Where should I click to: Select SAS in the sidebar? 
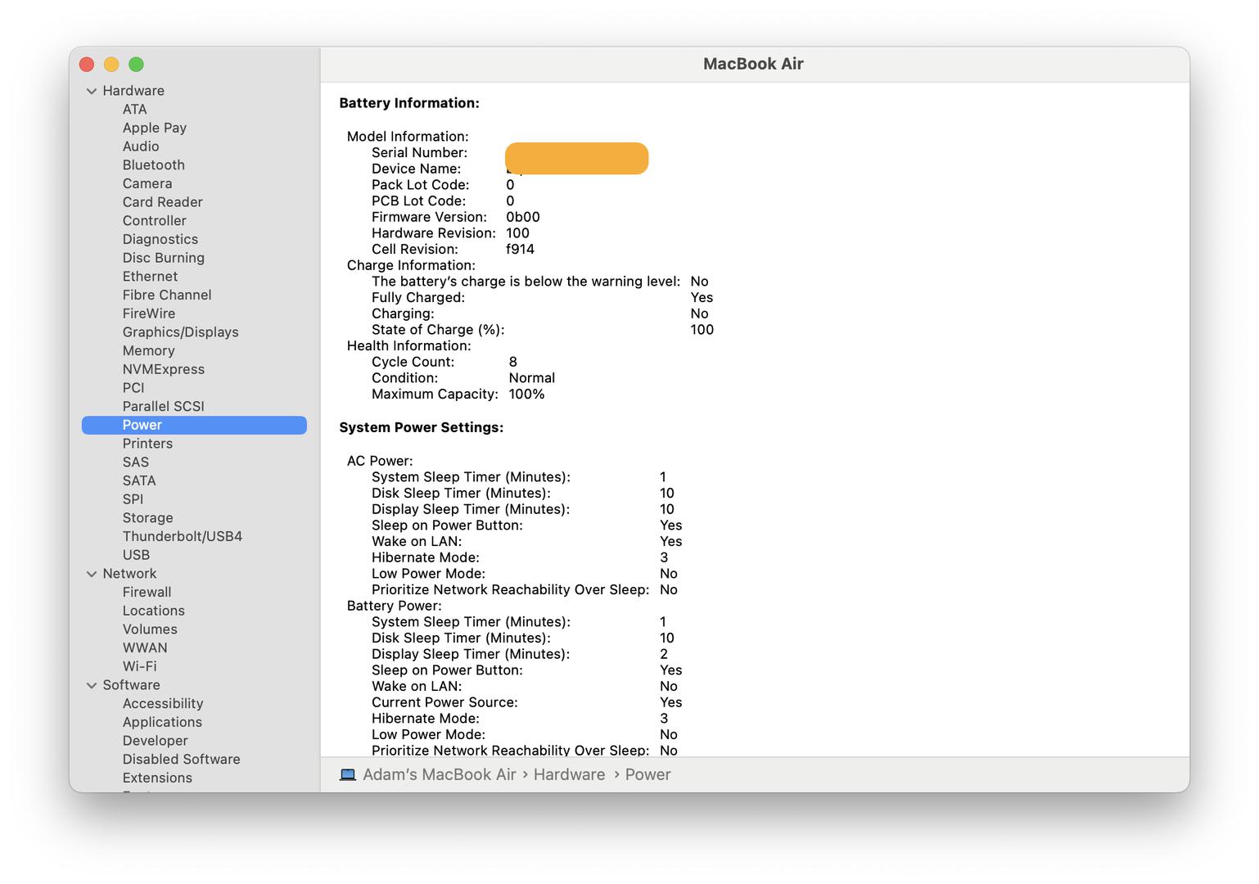[136, 462]
